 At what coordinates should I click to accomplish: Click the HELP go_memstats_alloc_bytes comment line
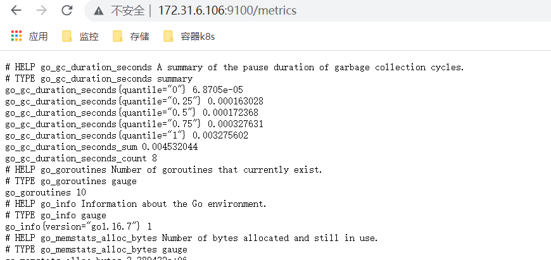[x=190, y=238]
